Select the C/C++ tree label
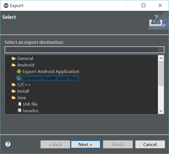The image size is (169, 154). 24,85
